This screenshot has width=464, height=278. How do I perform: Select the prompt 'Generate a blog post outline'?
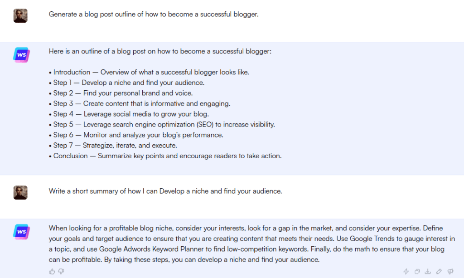[154, 14]
